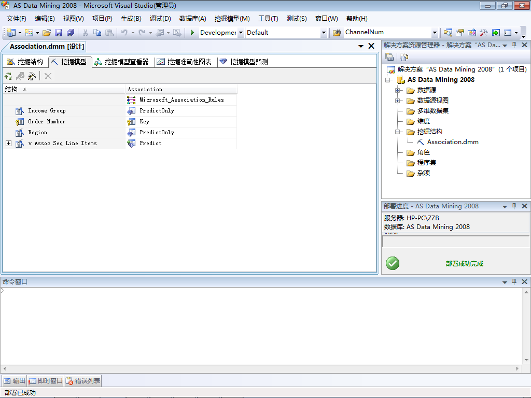Open the 数据库(A) menu
The width and height of the screenshot is (531, 398).
(x=193, y=19)
